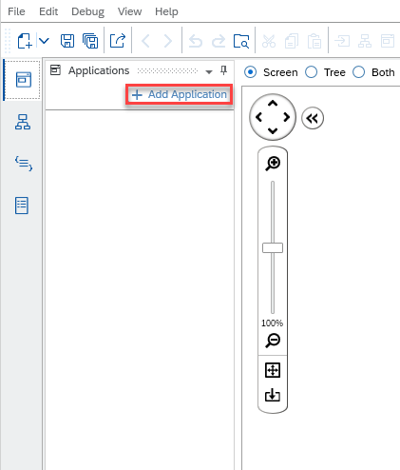Click Add Application button
The width and height of the screenshot is (400, 470).
[180, 94]
